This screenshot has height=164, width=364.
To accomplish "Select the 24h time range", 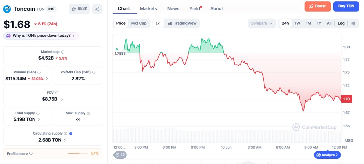I will 285,23.
